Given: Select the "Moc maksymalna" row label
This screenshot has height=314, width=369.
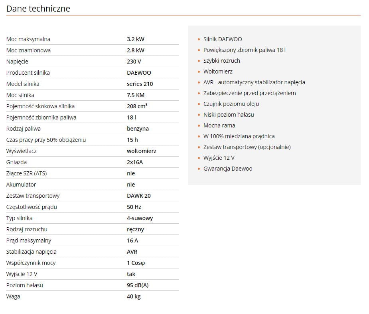Looking at the screenshot, I should click(x=28, y=39).
